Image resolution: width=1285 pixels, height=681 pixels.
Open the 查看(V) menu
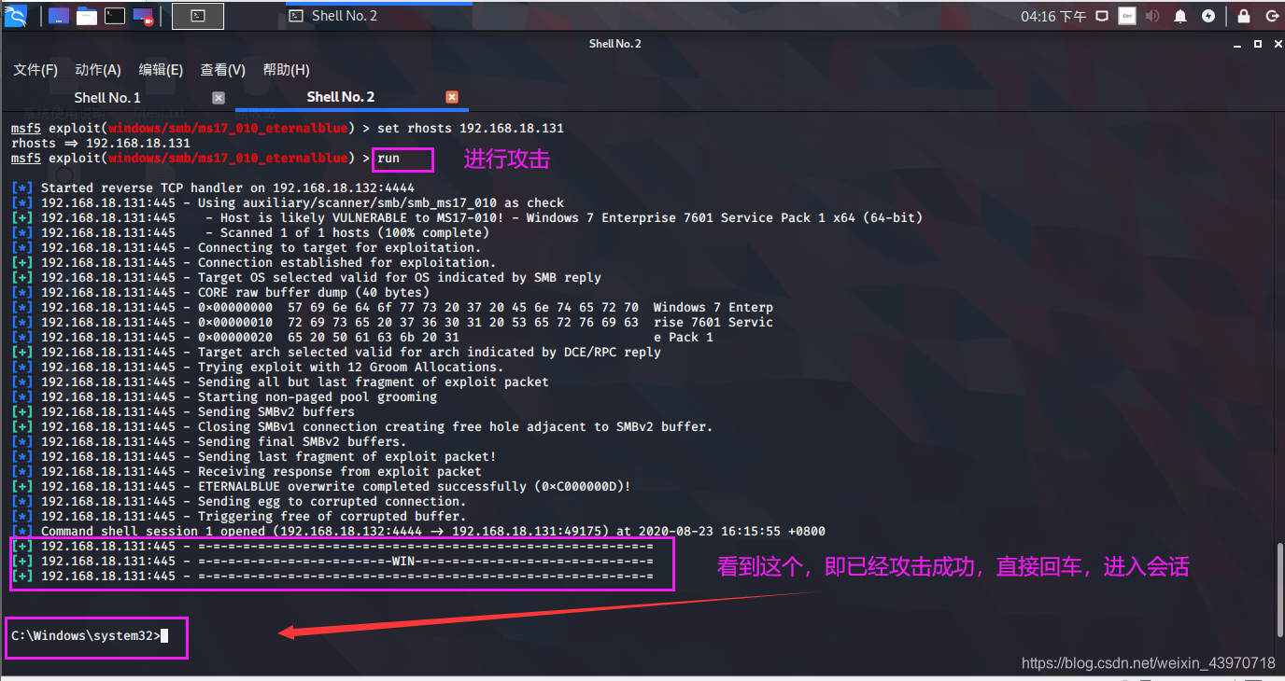click(x=222, y=70)
